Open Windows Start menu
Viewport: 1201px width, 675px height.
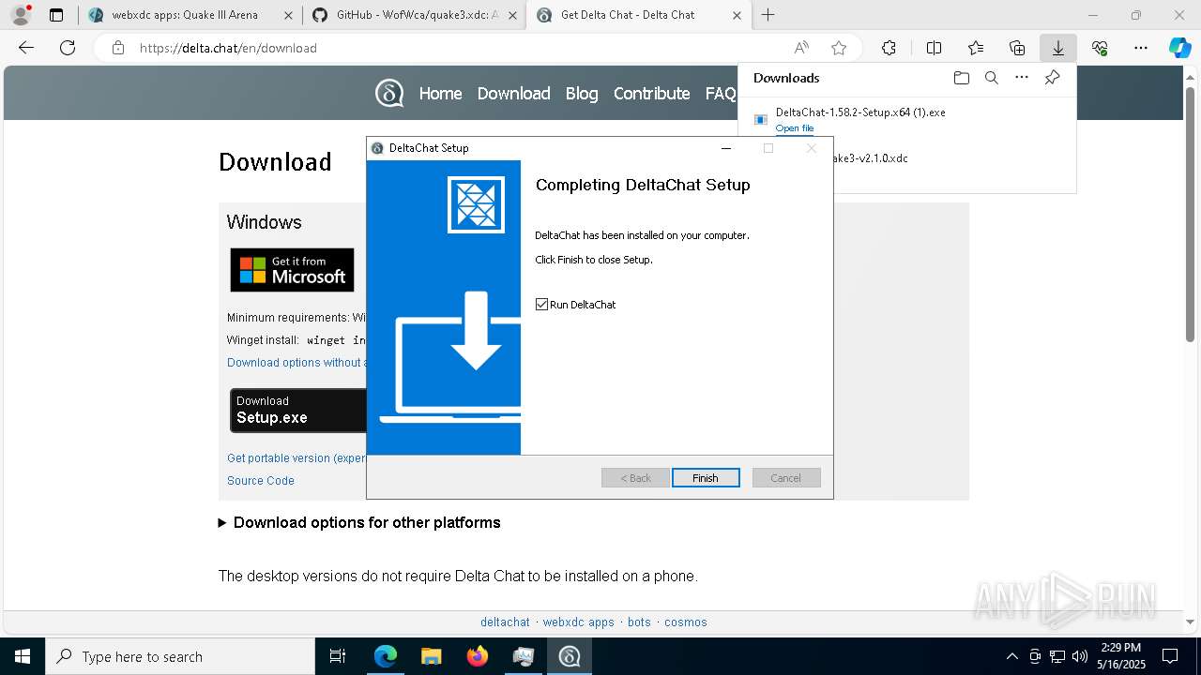click(23, 656)
